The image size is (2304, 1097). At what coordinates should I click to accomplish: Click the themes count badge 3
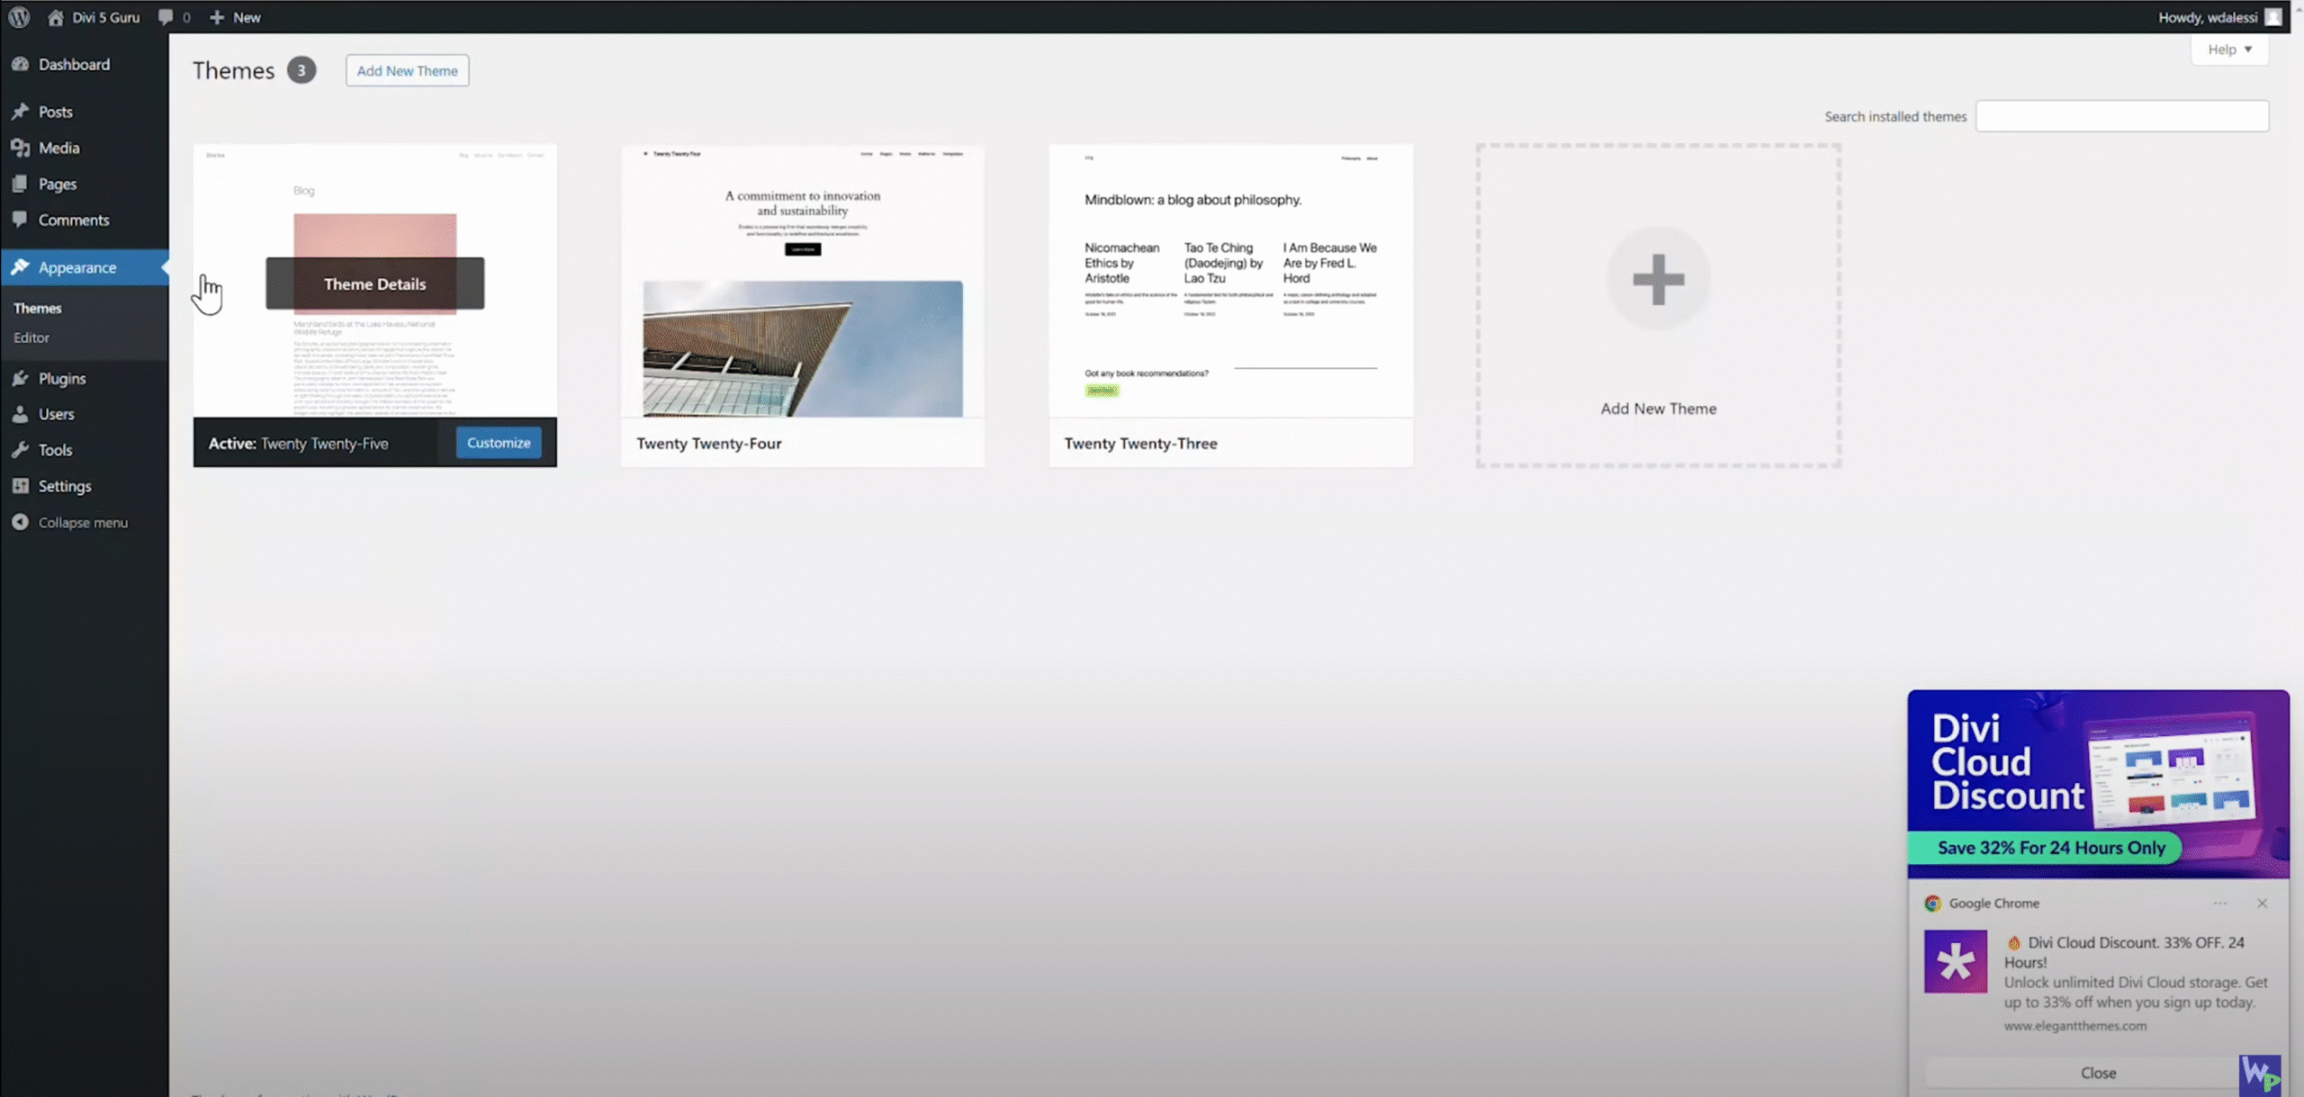pyautogui.click(x=301, y=70)
